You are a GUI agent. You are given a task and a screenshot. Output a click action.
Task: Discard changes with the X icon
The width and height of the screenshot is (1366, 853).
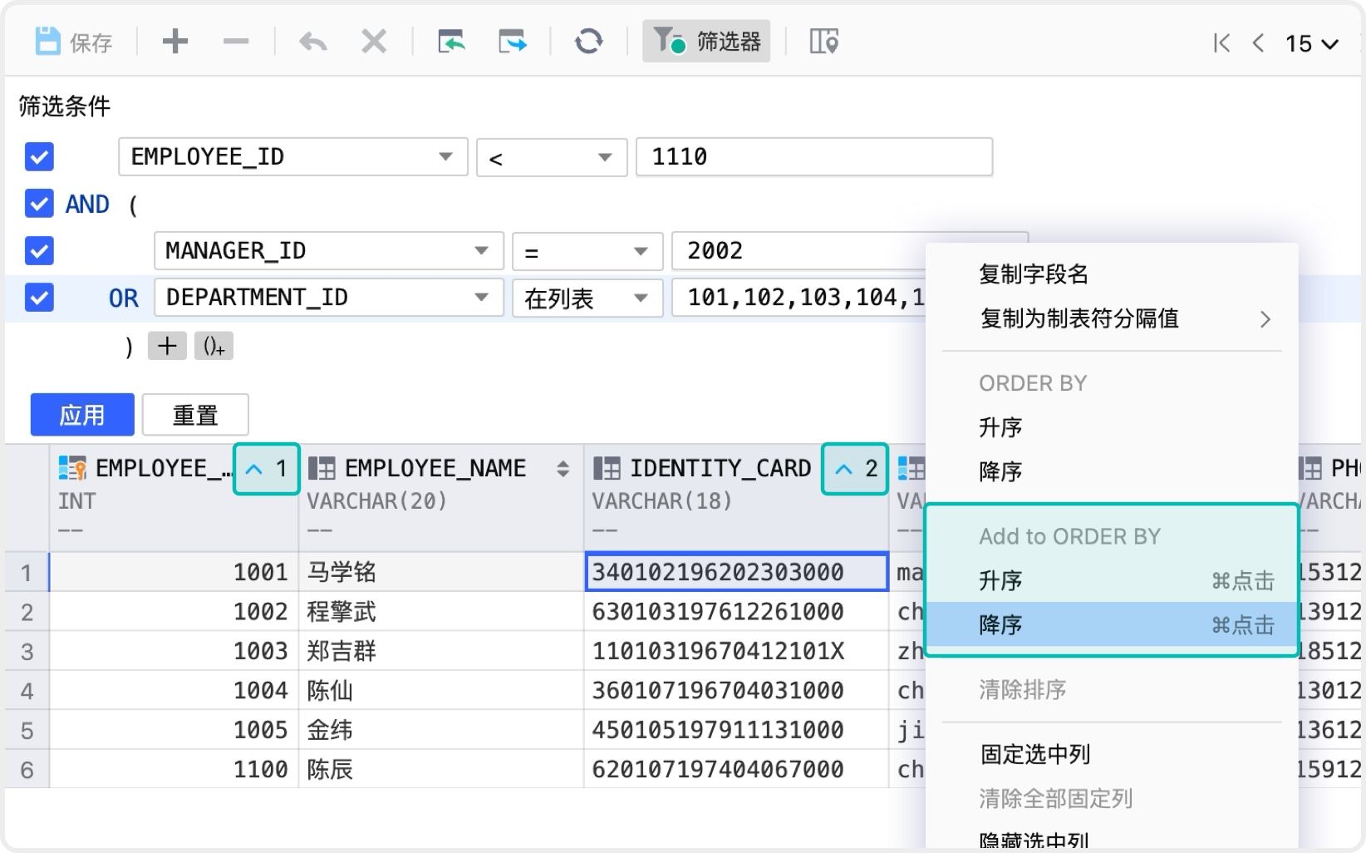click(374, 42)
